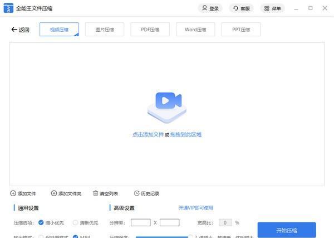Switch to the 视频压缩 tab
Image resolution: width=334 pixels, height=238 pixels.
(59, 30)
